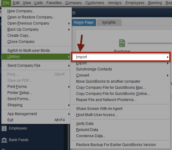
Task: Select Copy Company File for QuickBooks Mac
Action: pos(121,88)
